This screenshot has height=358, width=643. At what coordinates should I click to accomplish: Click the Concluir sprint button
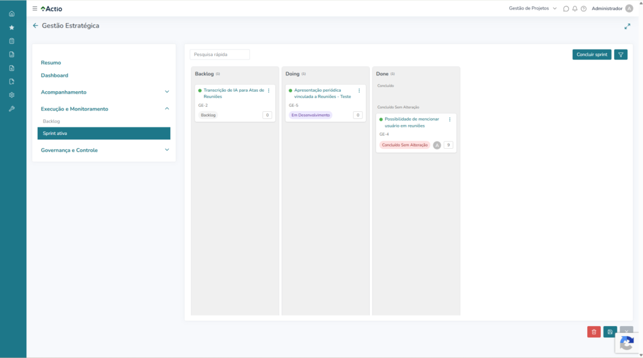(592, 55)
